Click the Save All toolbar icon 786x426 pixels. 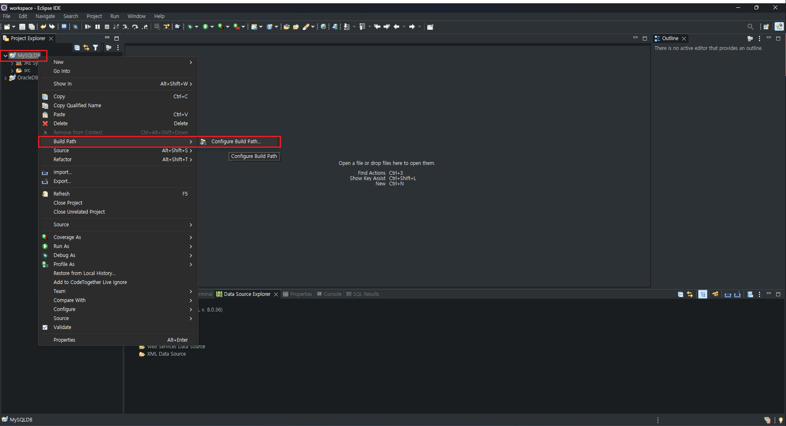(x=32, y=27)
